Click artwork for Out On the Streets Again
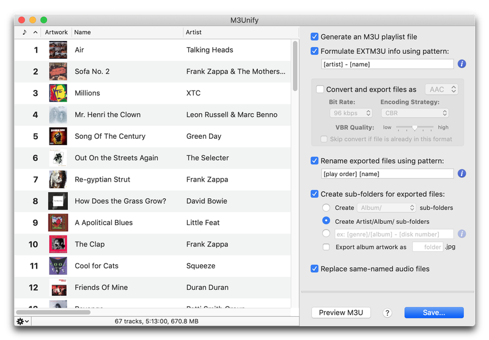This screenshot has height=340, width=489. (x=58, y=158)
